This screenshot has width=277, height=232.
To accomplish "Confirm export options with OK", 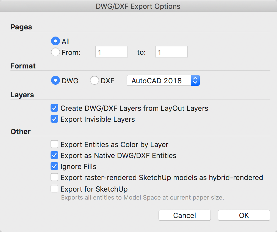I will pos(244,215).
